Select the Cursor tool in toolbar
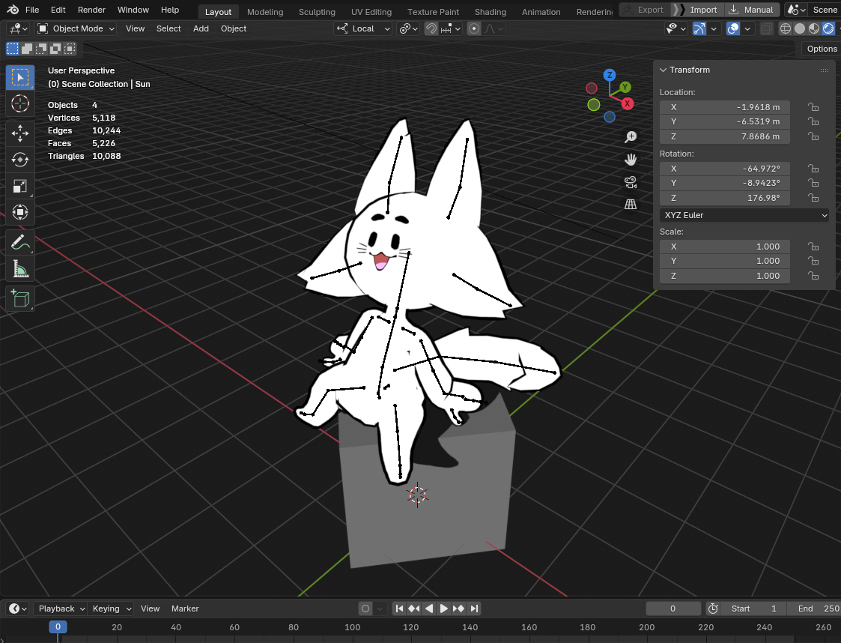 20,103
